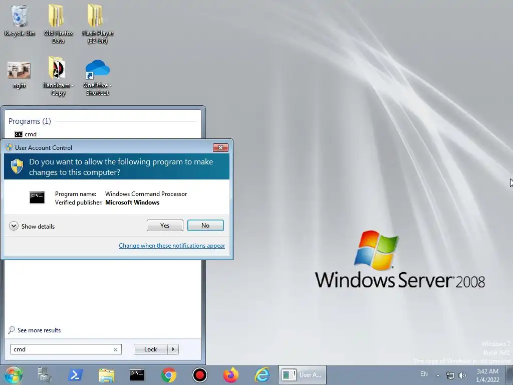Viewport: 513px width, 385px height.
Task: Click the UAC shield icon in the title bar
Action: pyautogui.click(x=9, y=148)
